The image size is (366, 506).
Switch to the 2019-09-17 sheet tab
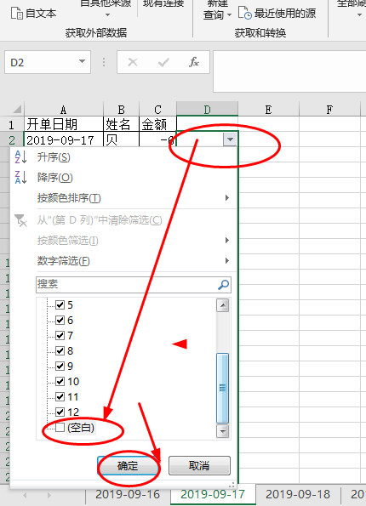[x=213, y=494]
